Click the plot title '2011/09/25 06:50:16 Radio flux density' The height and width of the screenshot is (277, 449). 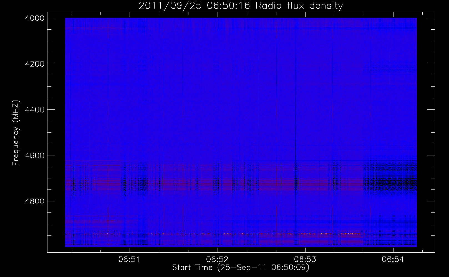241,6
